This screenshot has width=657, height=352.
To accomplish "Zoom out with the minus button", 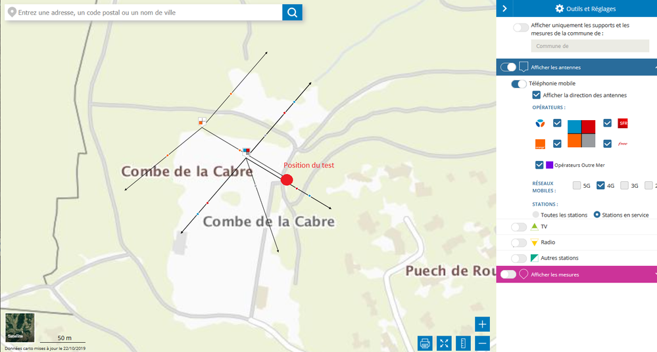I will click(482, 343).
